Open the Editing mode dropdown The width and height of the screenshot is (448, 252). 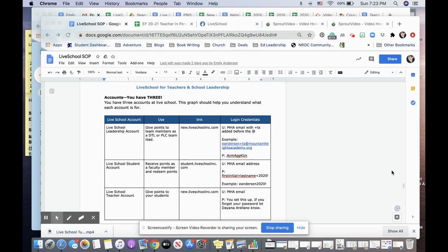coord(379,73)
